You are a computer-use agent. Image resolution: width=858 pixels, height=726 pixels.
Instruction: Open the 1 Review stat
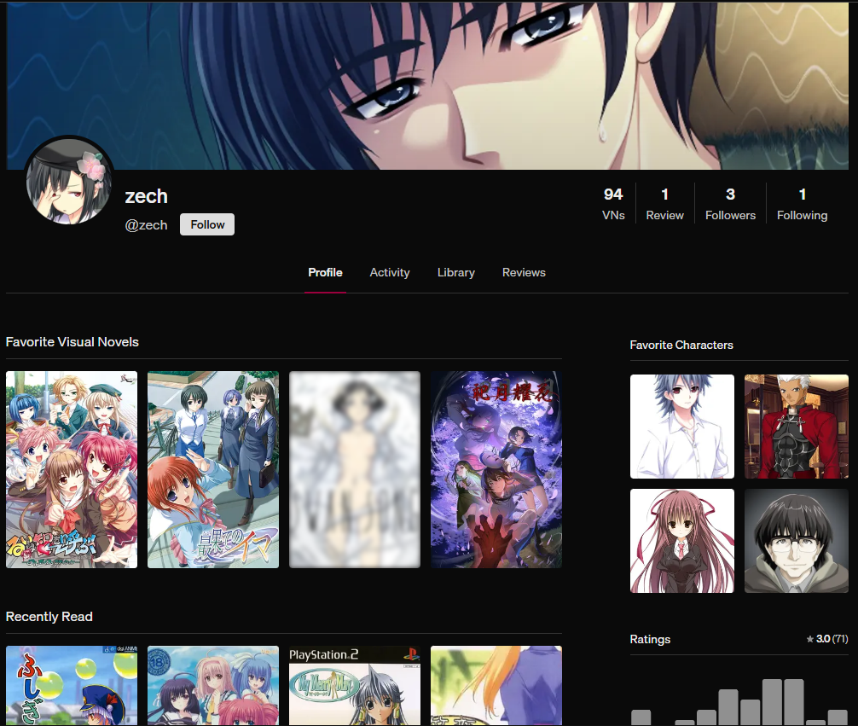[x=664, y=204]
